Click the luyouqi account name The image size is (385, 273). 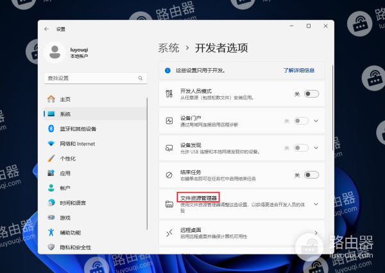click(x=79, y=49)
